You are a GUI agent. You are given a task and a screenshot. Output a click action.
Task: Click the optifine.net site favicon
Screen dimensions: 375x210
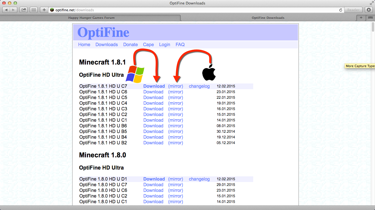[52, 10]
